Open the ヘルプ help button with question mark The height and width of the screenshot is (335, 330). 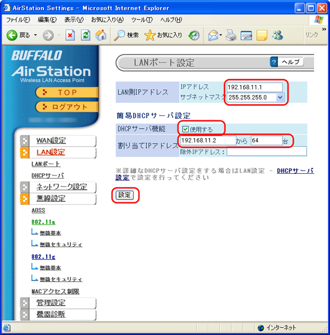click(x=287, y=62)
